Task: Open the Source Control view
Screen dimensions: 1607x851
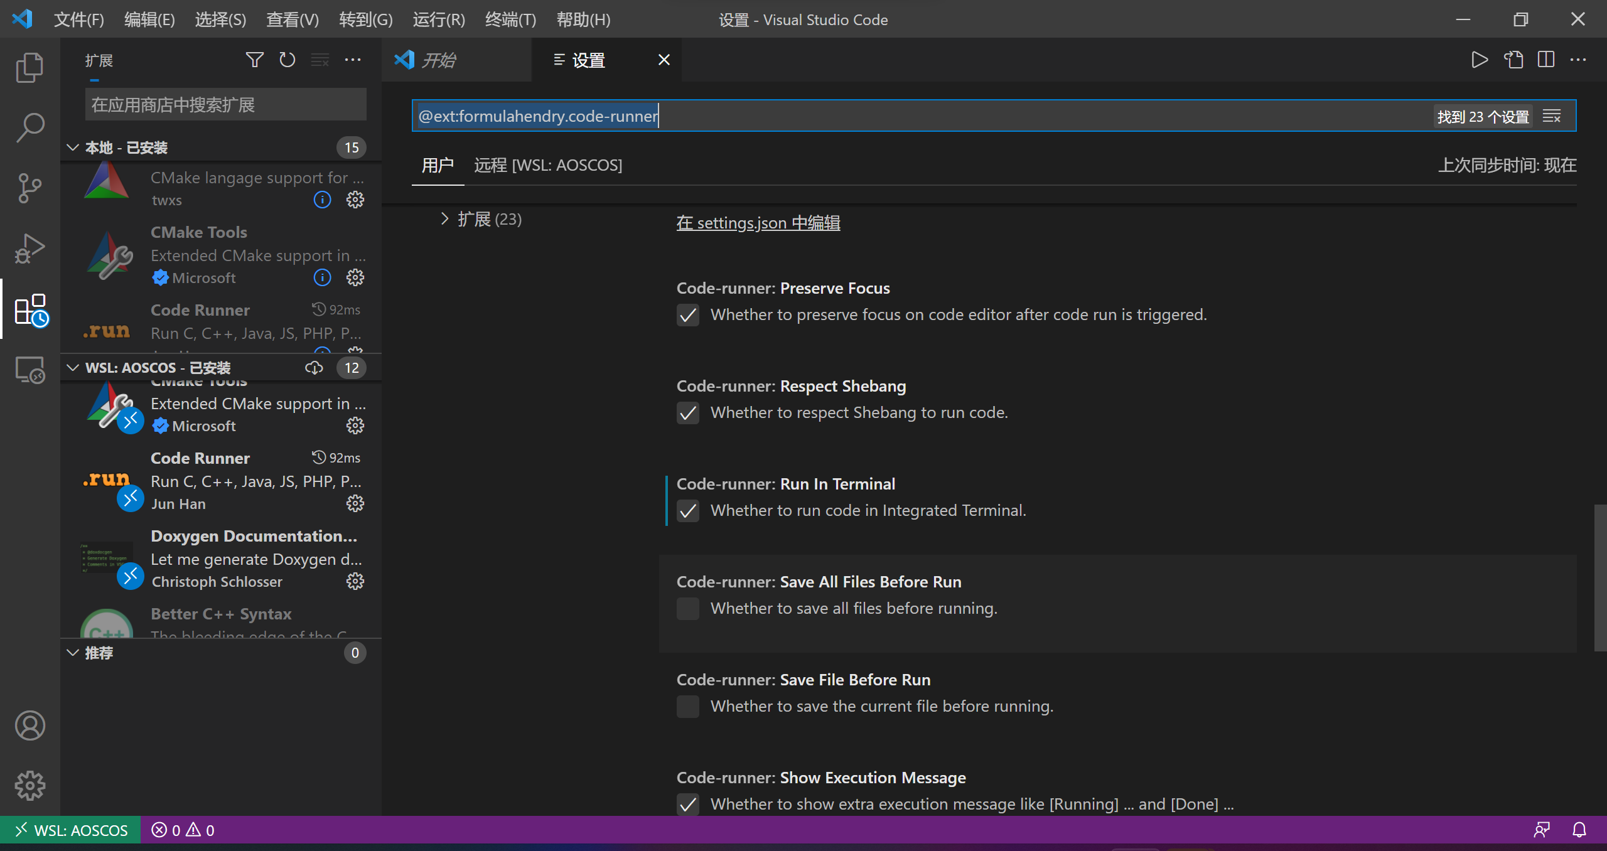Action: pyautogui.click(x=30, y=188)
